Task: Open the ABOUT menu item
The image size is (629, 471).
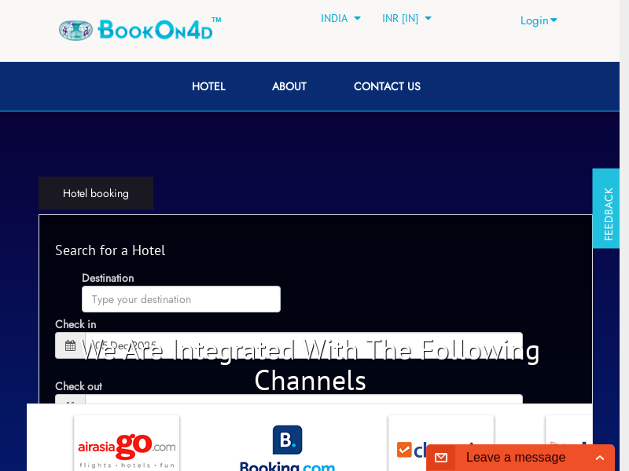Action: click(x=289, y=86)
